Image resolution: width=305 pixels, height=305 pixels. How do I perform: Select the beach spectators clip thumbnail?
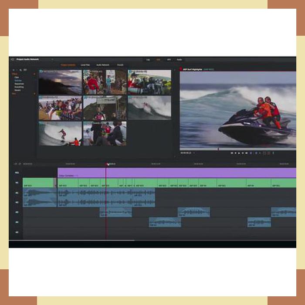point(60,108)
